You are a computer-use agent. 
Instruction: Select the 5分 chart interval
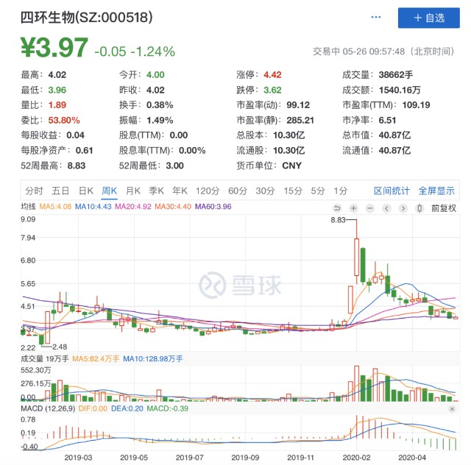coord(318,191)
